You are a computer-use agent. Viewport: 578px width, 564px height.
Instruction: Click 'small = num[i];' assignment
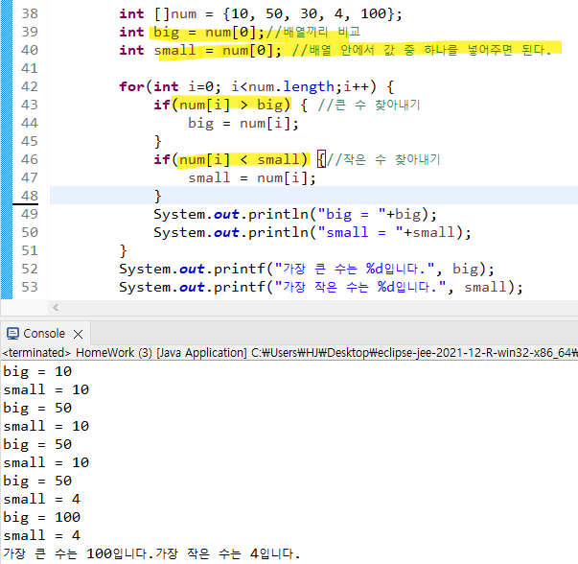252,177
